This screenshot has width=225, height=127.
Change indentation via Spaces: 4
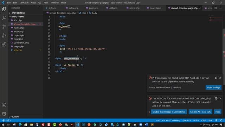tap(187, 120)
